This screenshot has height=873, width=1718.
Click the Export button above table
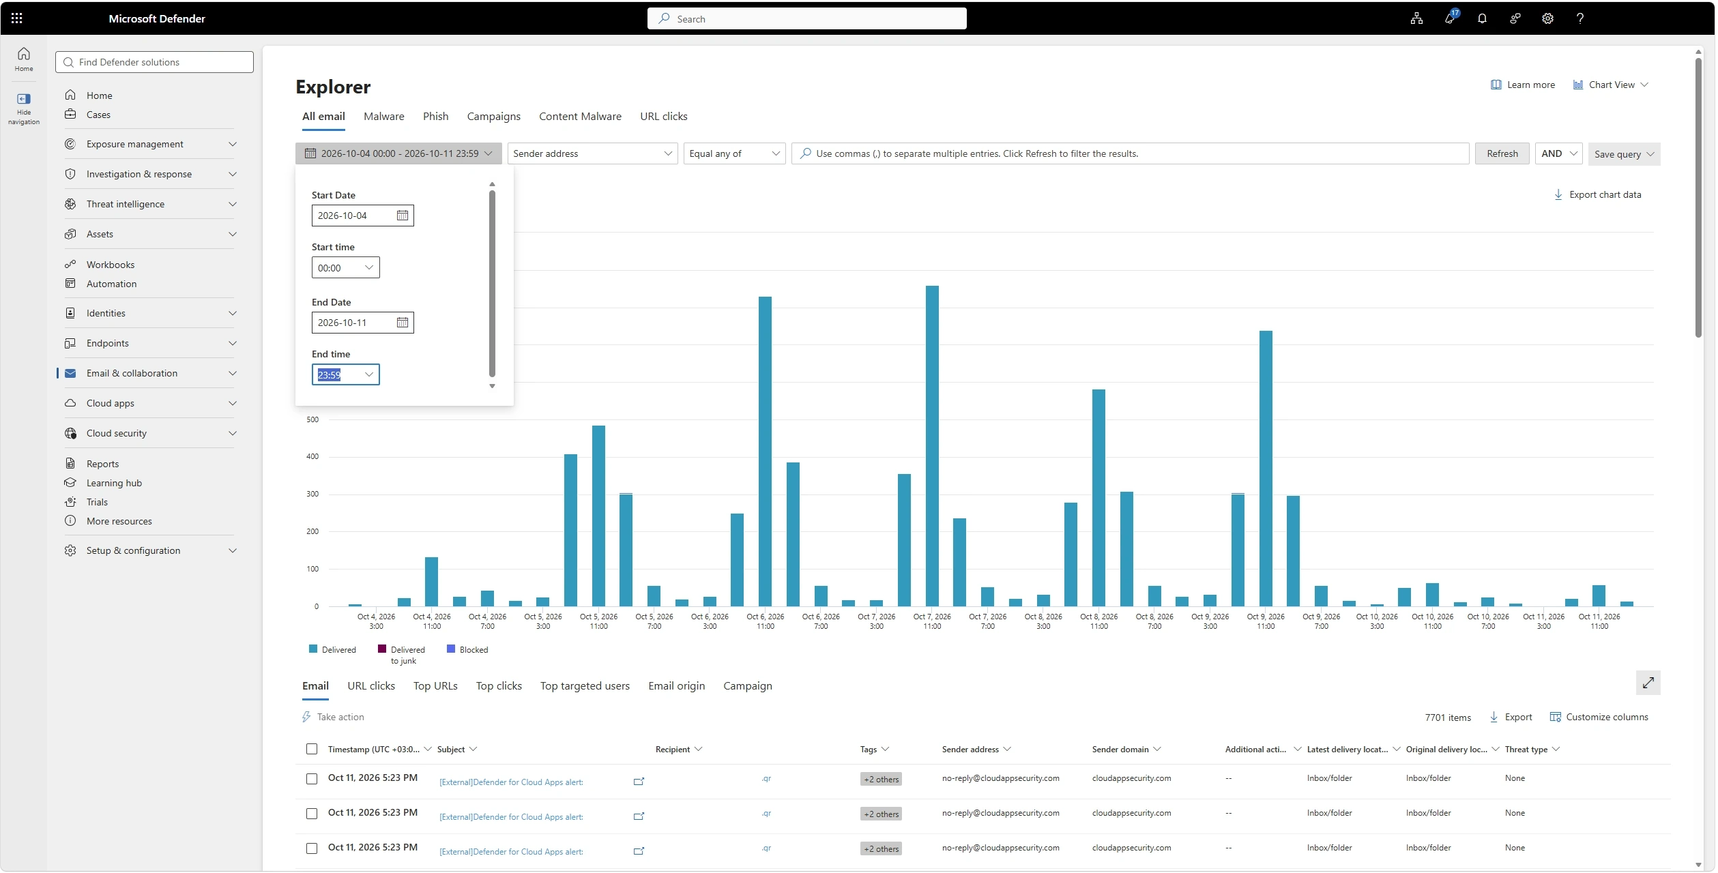[x=1512, y=717]
